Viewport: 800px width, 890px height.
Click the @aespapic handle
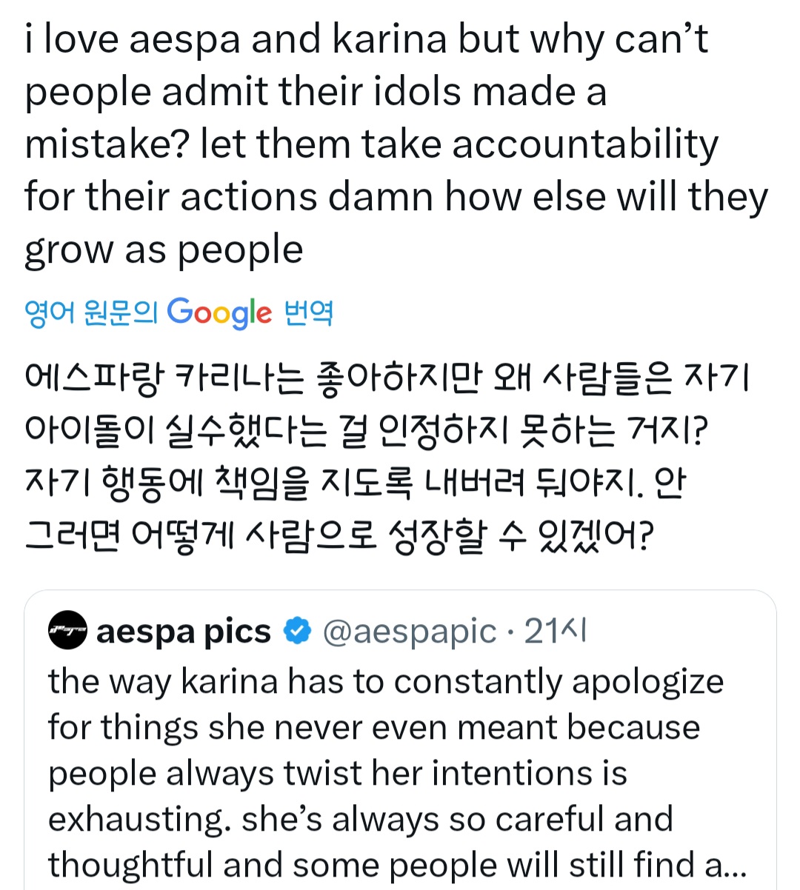coord(410,632)
